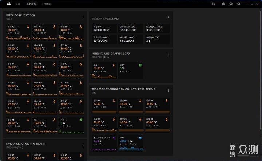Click thermometer icon on motherboard 温度 #3 tile
Viewport: 262px width, 161px height.
coord(166,101)
